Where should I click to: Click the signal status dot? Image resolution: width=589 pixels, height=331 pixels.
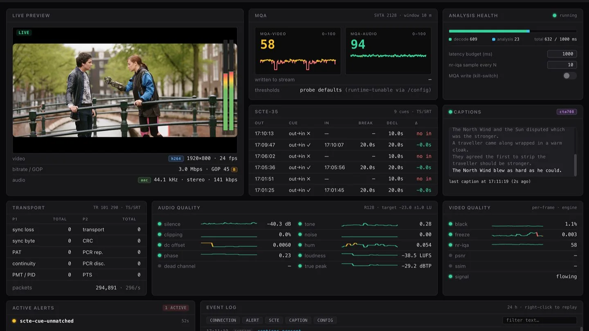point(450,277)
